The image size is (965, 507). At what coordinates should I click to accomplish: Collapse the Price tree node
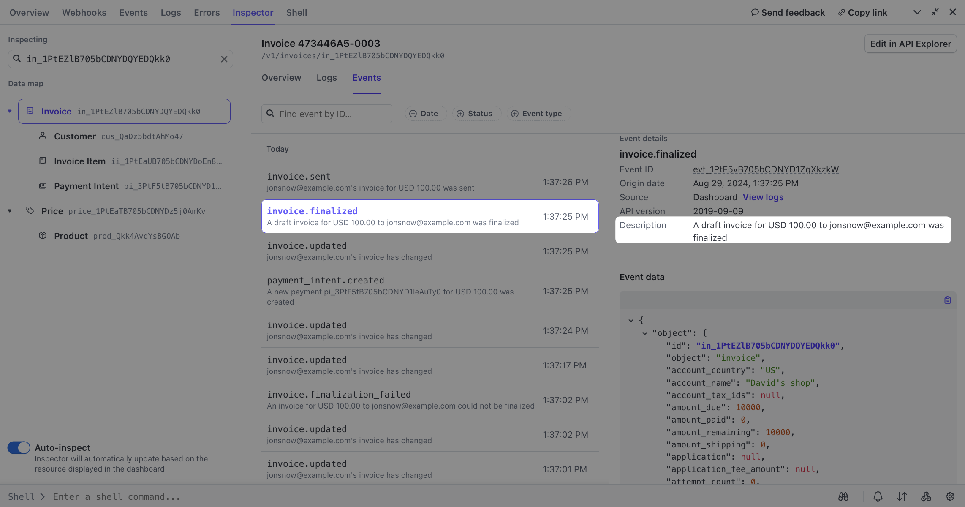10,211
